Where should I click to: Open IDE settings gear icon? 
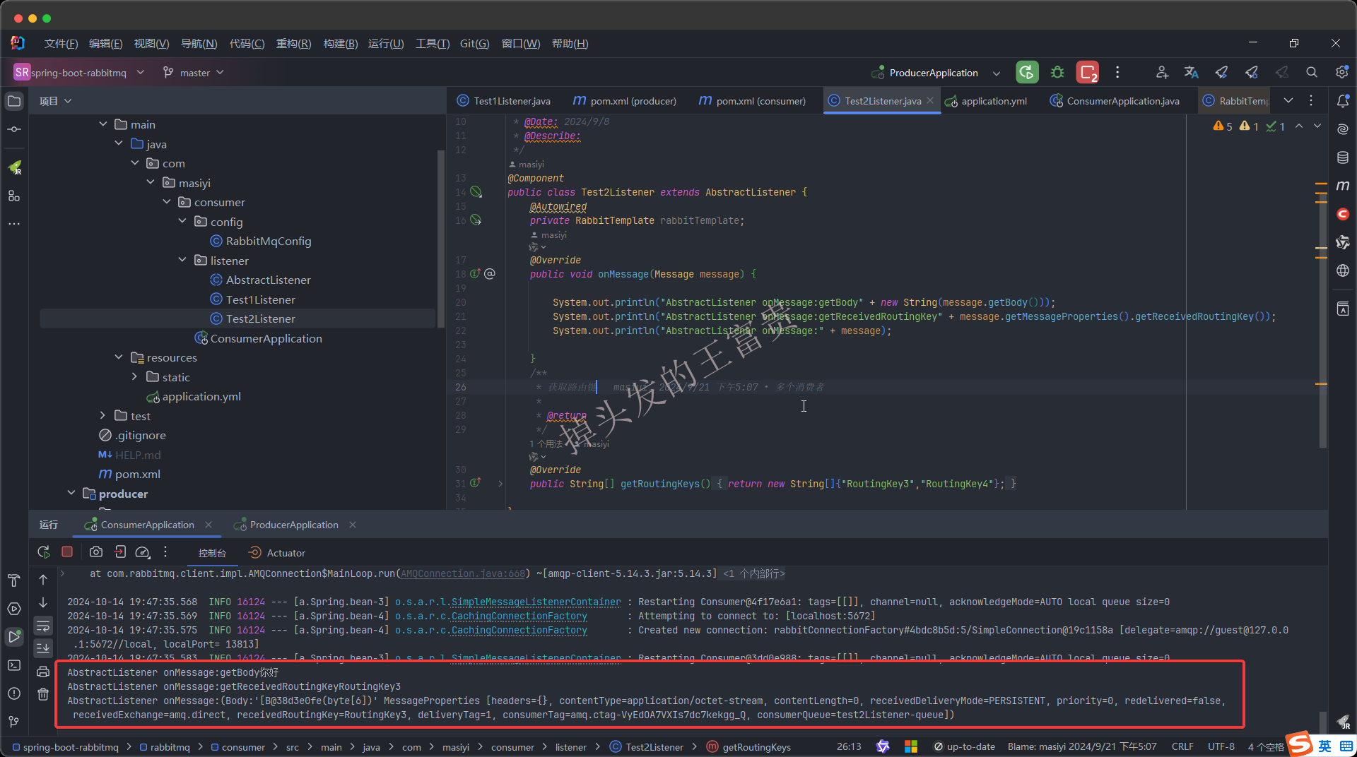(x=1341, y=72)
